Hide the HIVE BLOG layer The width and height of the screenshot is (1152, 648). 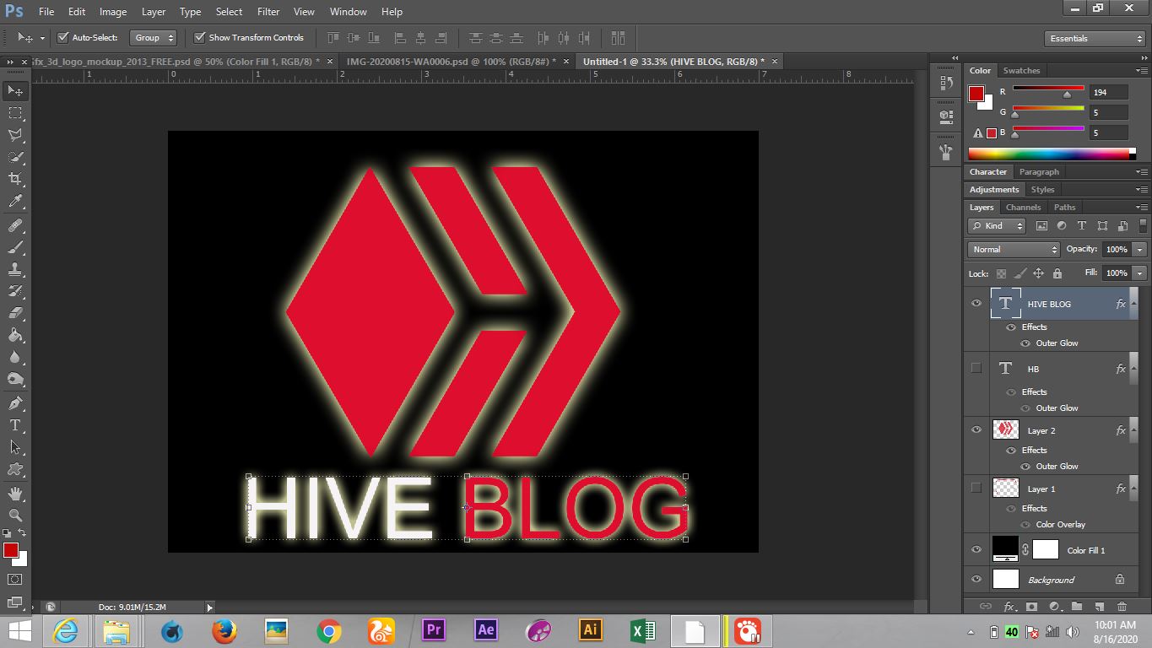976,304
